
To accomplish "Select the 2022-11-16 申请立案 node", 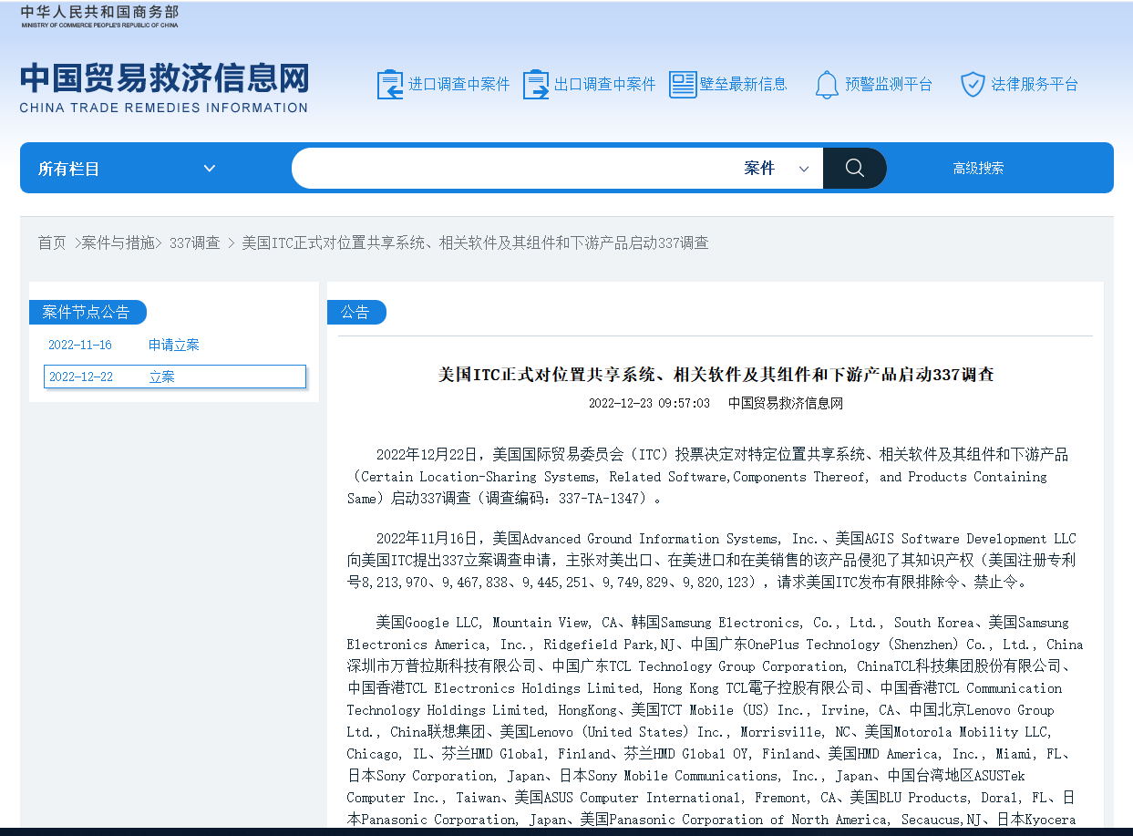I will pos(174,345).
